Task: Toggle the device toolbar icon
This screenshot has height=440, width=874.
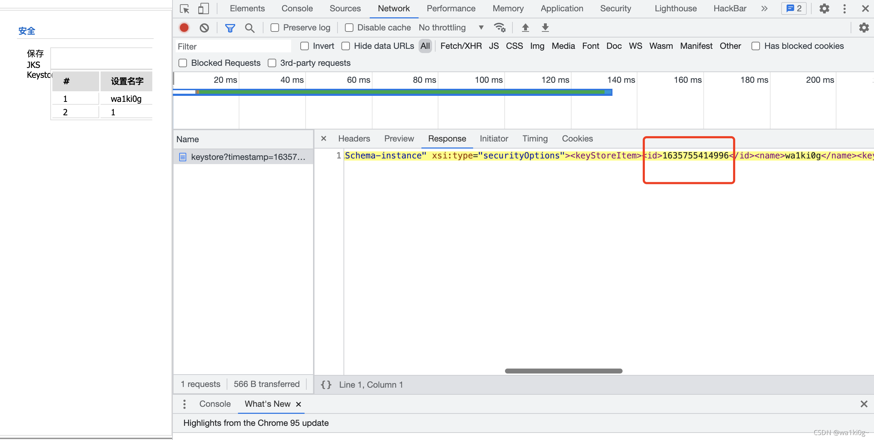Action: pos(203,8)
